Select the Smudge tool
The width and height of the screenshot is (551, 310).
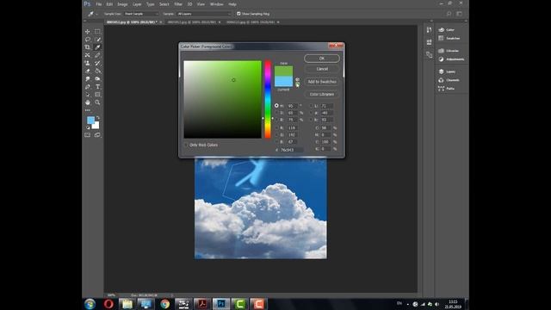pos(88,78)
